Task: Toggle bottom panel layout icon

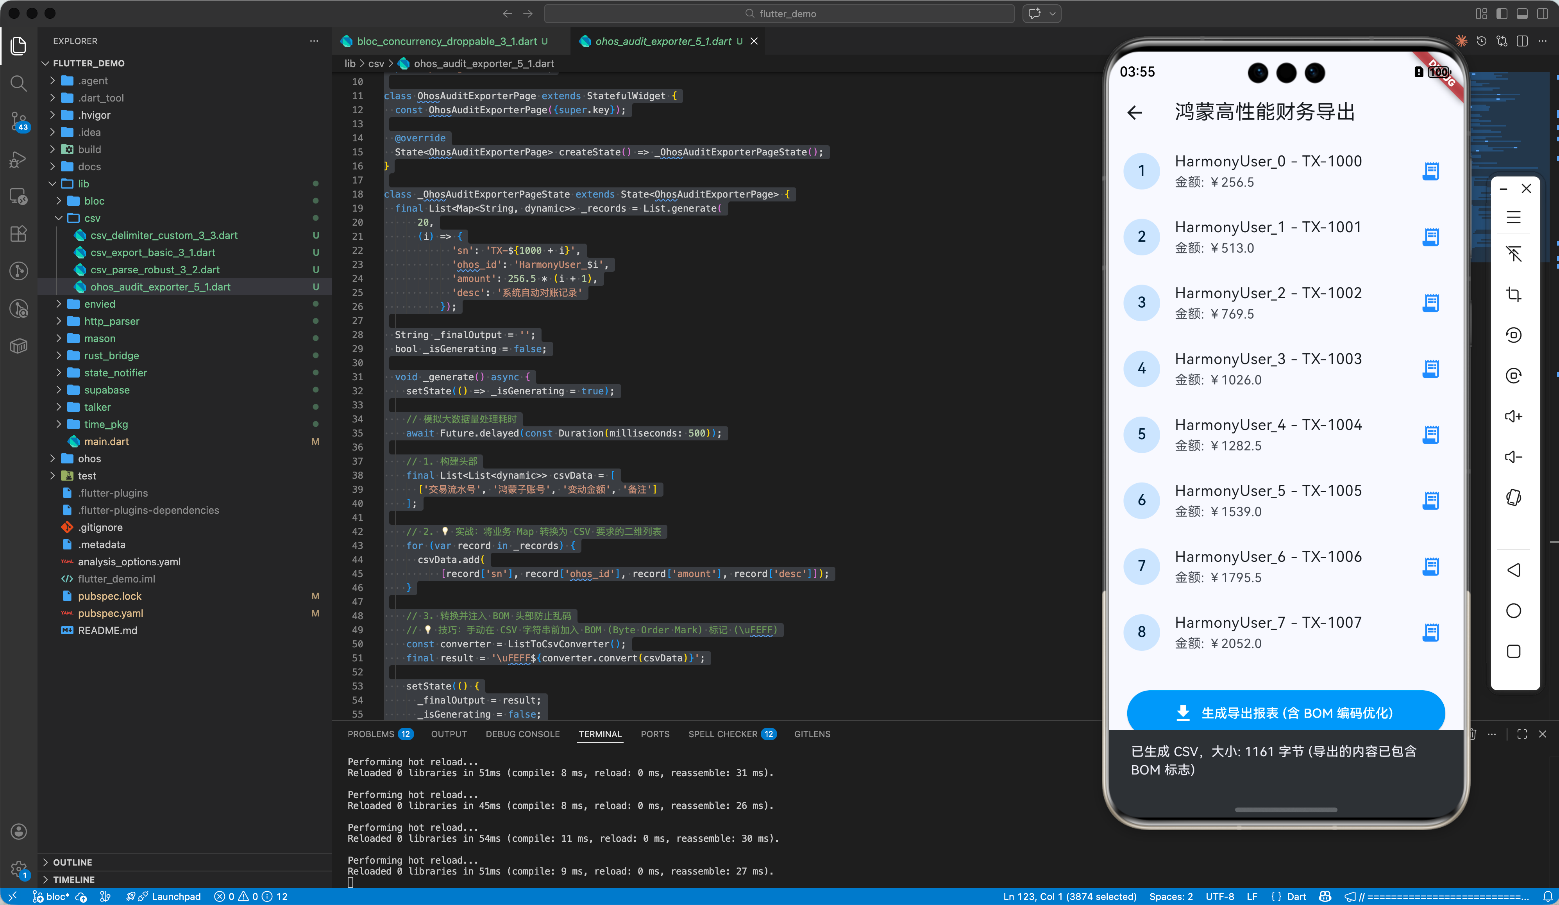Action: tap(1523, 14)
